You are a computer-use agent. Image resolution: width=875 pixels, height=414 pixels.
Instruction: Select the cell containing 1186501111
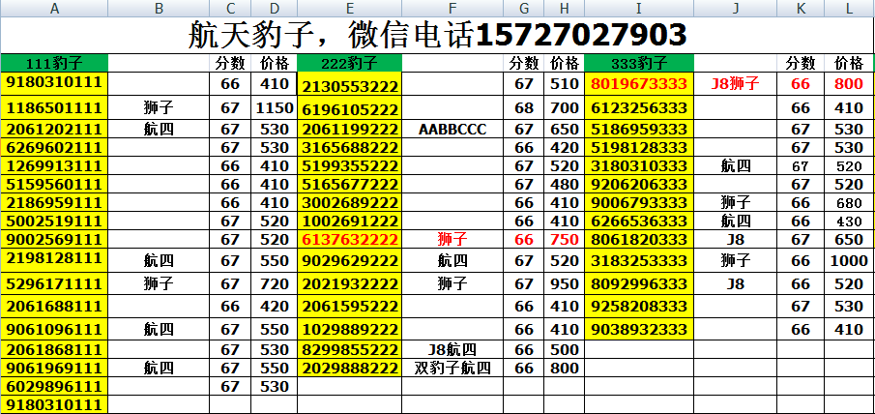[x=54, y=107]
